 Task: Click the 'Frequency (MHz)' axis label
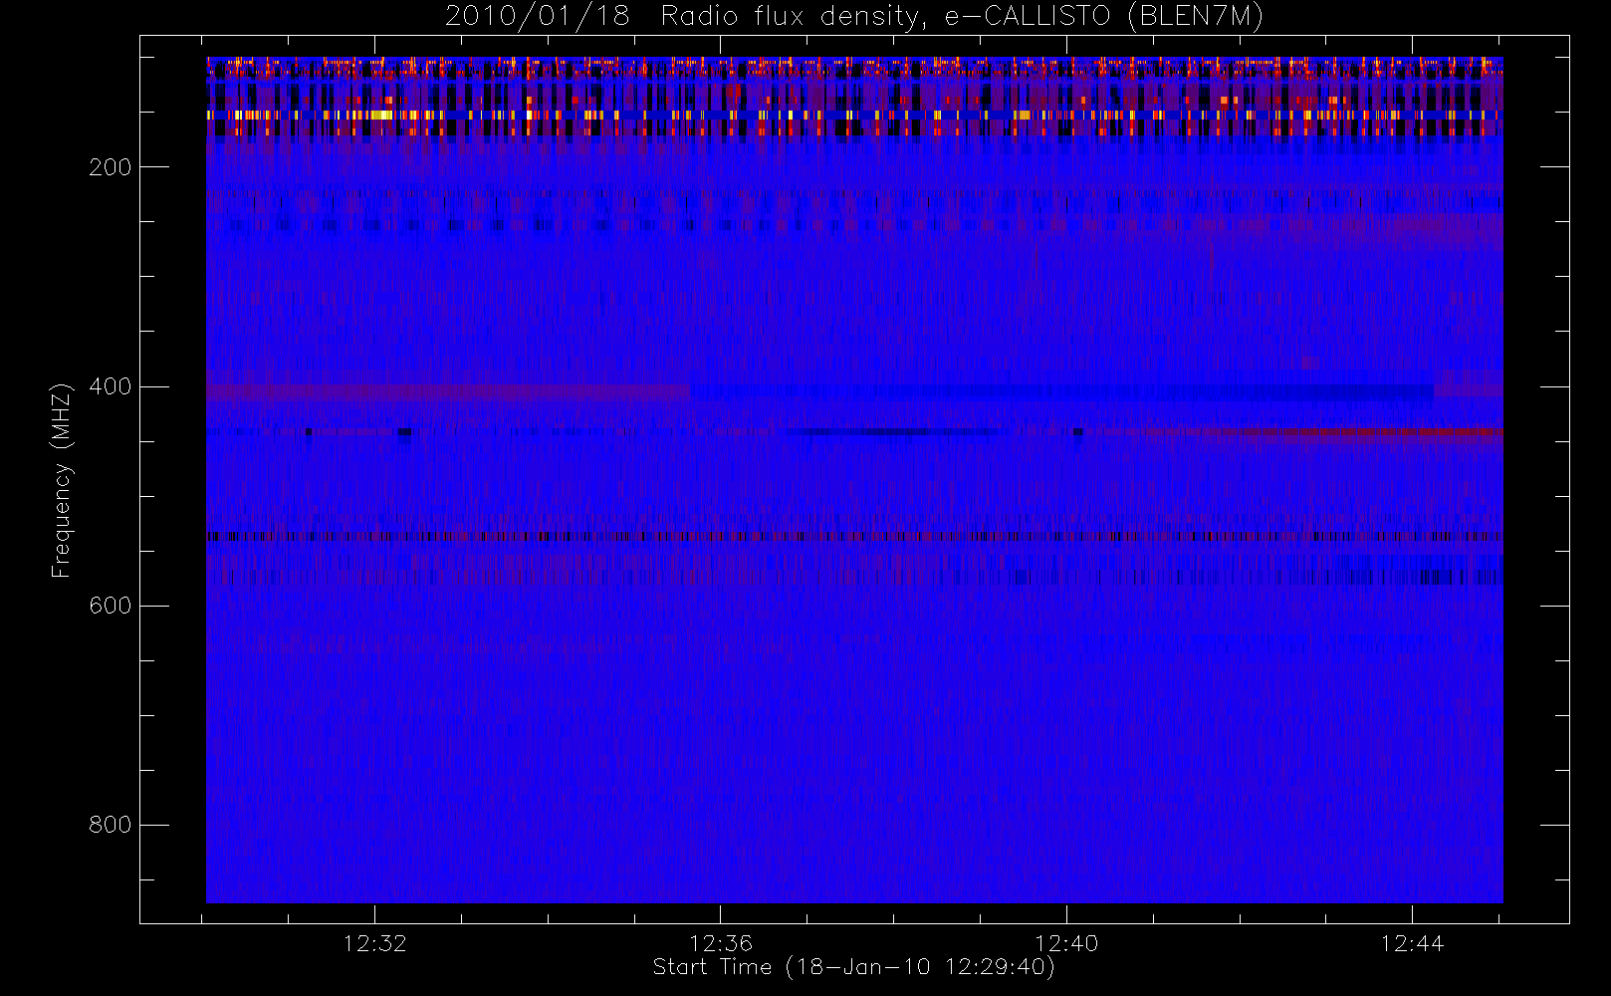[x=62, y=480]
